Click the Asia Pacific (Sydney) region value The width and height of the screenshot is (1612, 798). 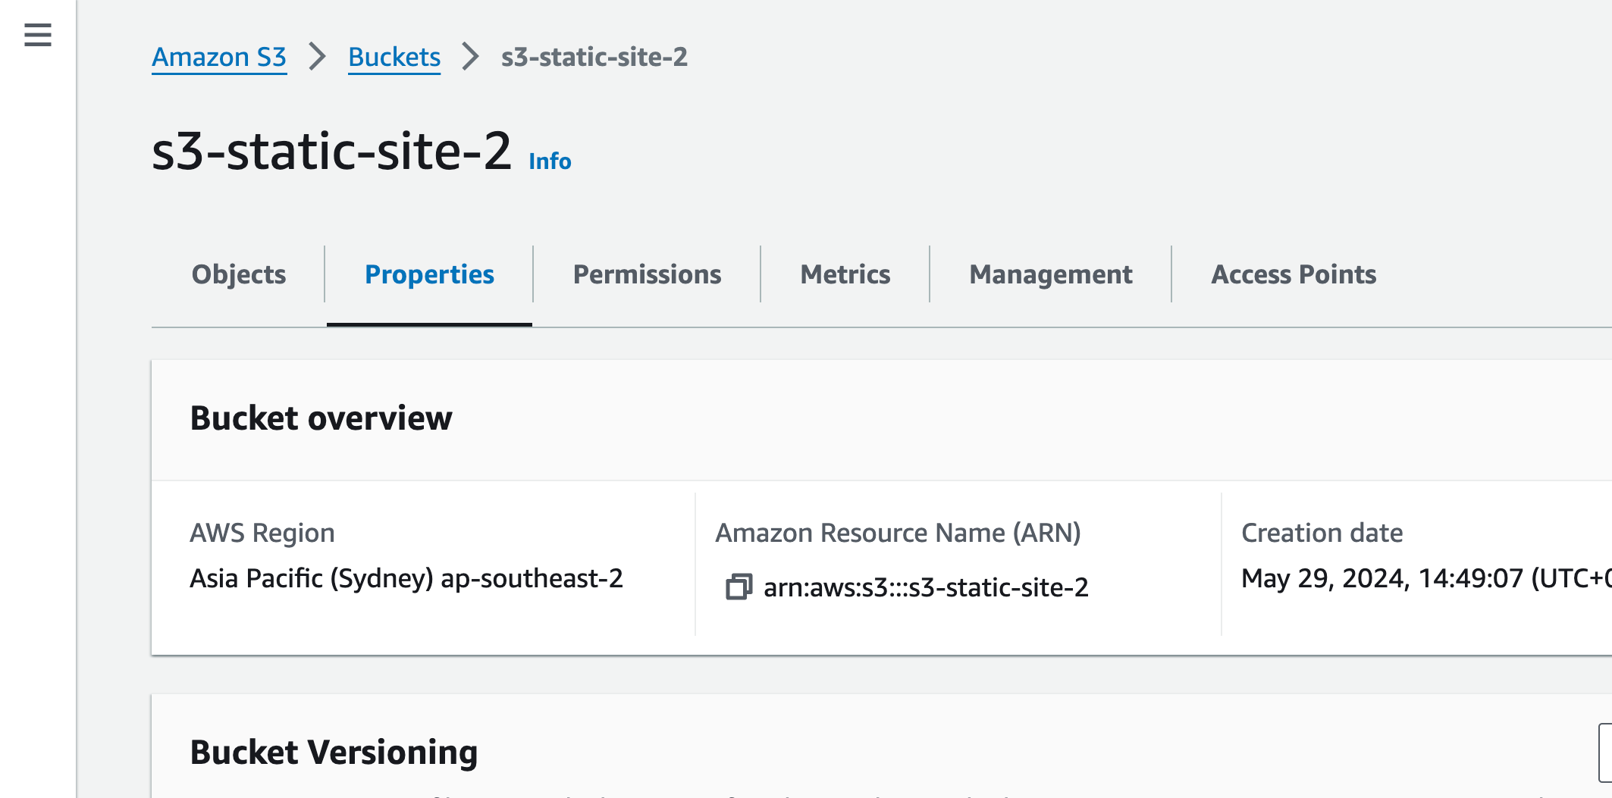pos(406,578)
